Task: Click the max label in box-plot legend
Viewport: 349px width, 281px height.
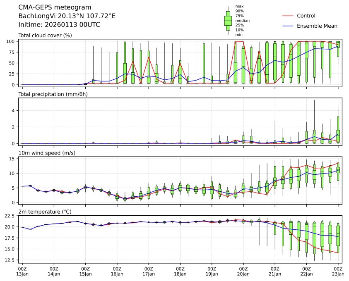Action: click(239, 6)
